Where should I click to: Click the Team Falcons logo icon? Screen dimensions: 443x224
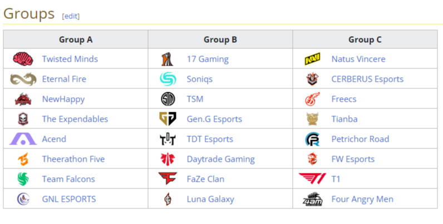[x=23, y=179]
